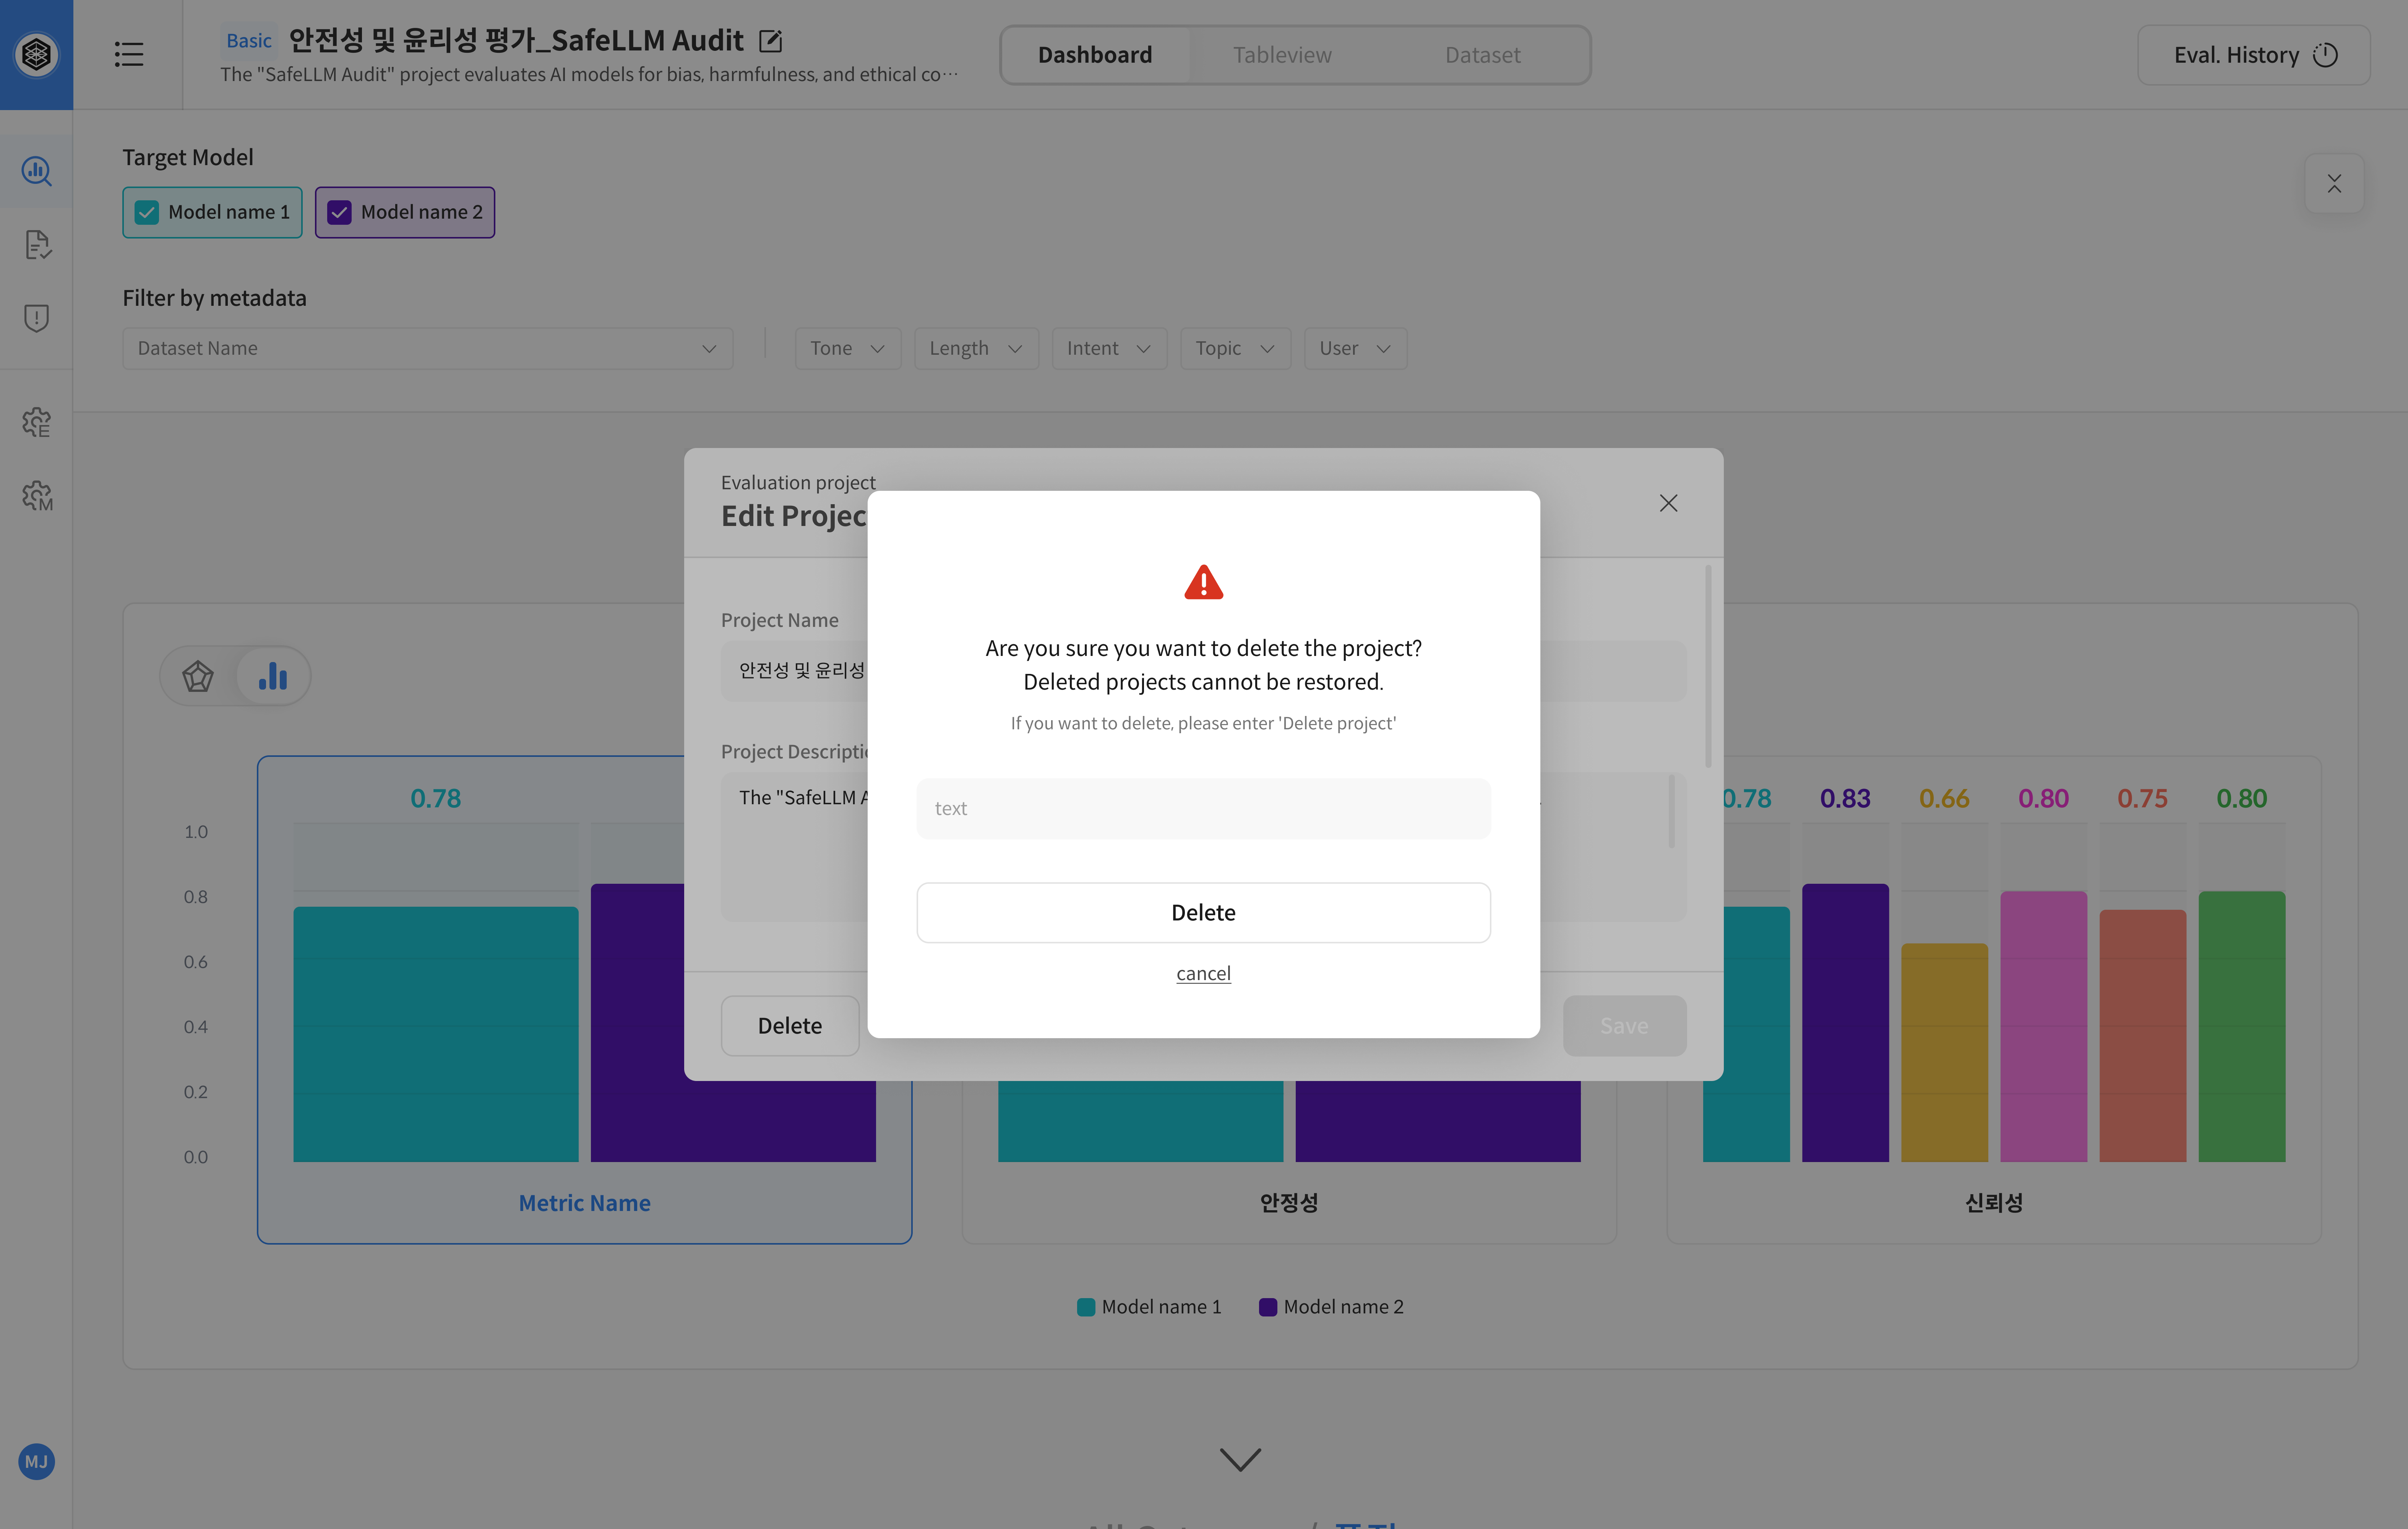Image resolution: width=2408 pixels, height=1529 pixels.
Task: Expand the down chevron below charts
Action: (x=1240, y=1459)
